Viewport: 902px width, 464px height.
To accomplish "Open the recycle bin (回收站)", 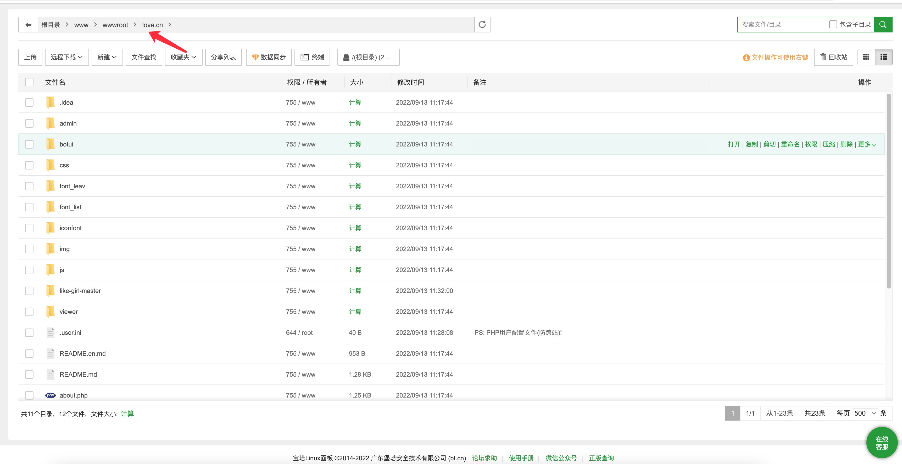I will (833, 57).
